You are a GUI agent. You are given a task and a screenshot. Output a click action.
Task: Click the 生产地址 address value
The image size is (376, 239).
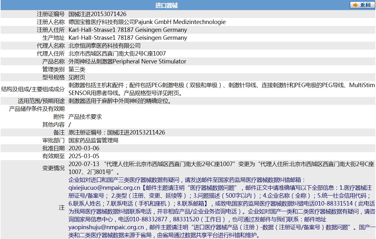pyautogui.click(x=128, y=38)
